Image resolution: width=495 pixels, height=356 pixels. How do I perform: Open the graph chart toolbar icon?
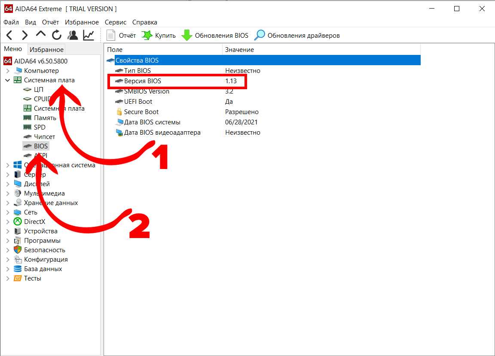(89, 35)
